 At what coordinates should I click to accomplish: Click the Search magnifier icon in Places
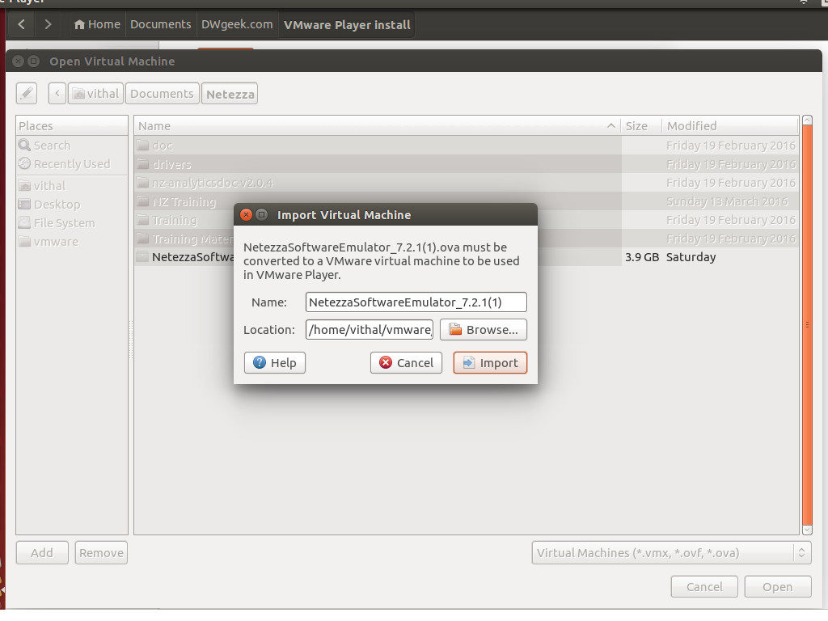click(24, 145)
